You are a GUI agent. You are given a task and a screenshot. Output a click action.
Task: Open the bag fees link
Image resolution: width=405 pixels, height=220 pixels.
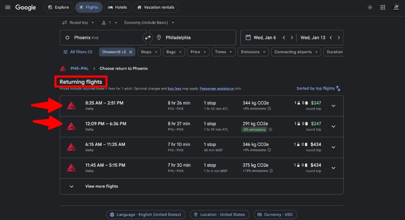[x=174, y=89]
